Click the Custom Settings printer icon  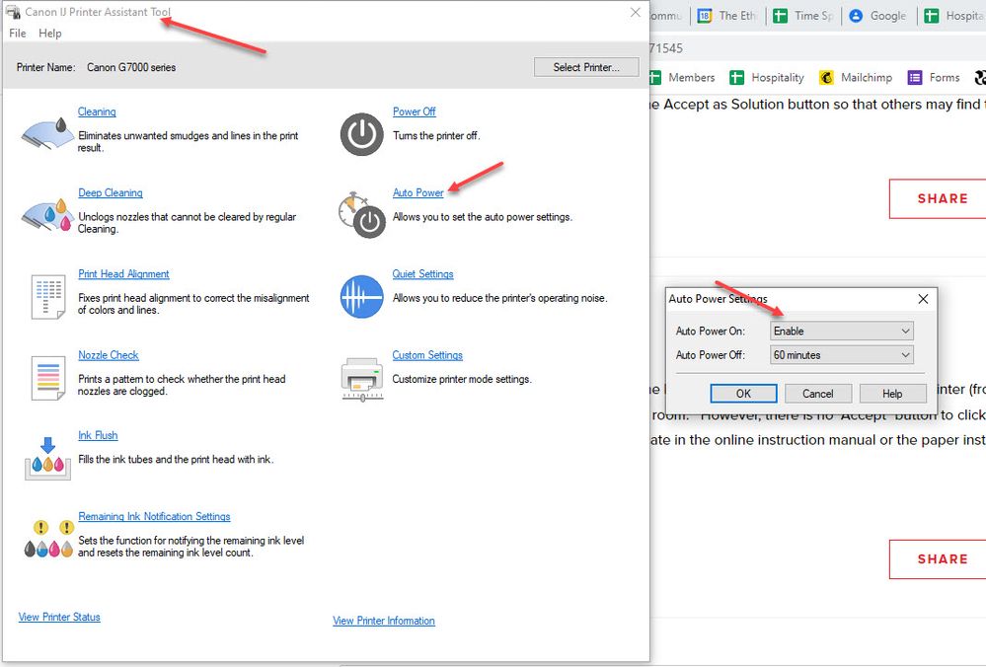361,376
